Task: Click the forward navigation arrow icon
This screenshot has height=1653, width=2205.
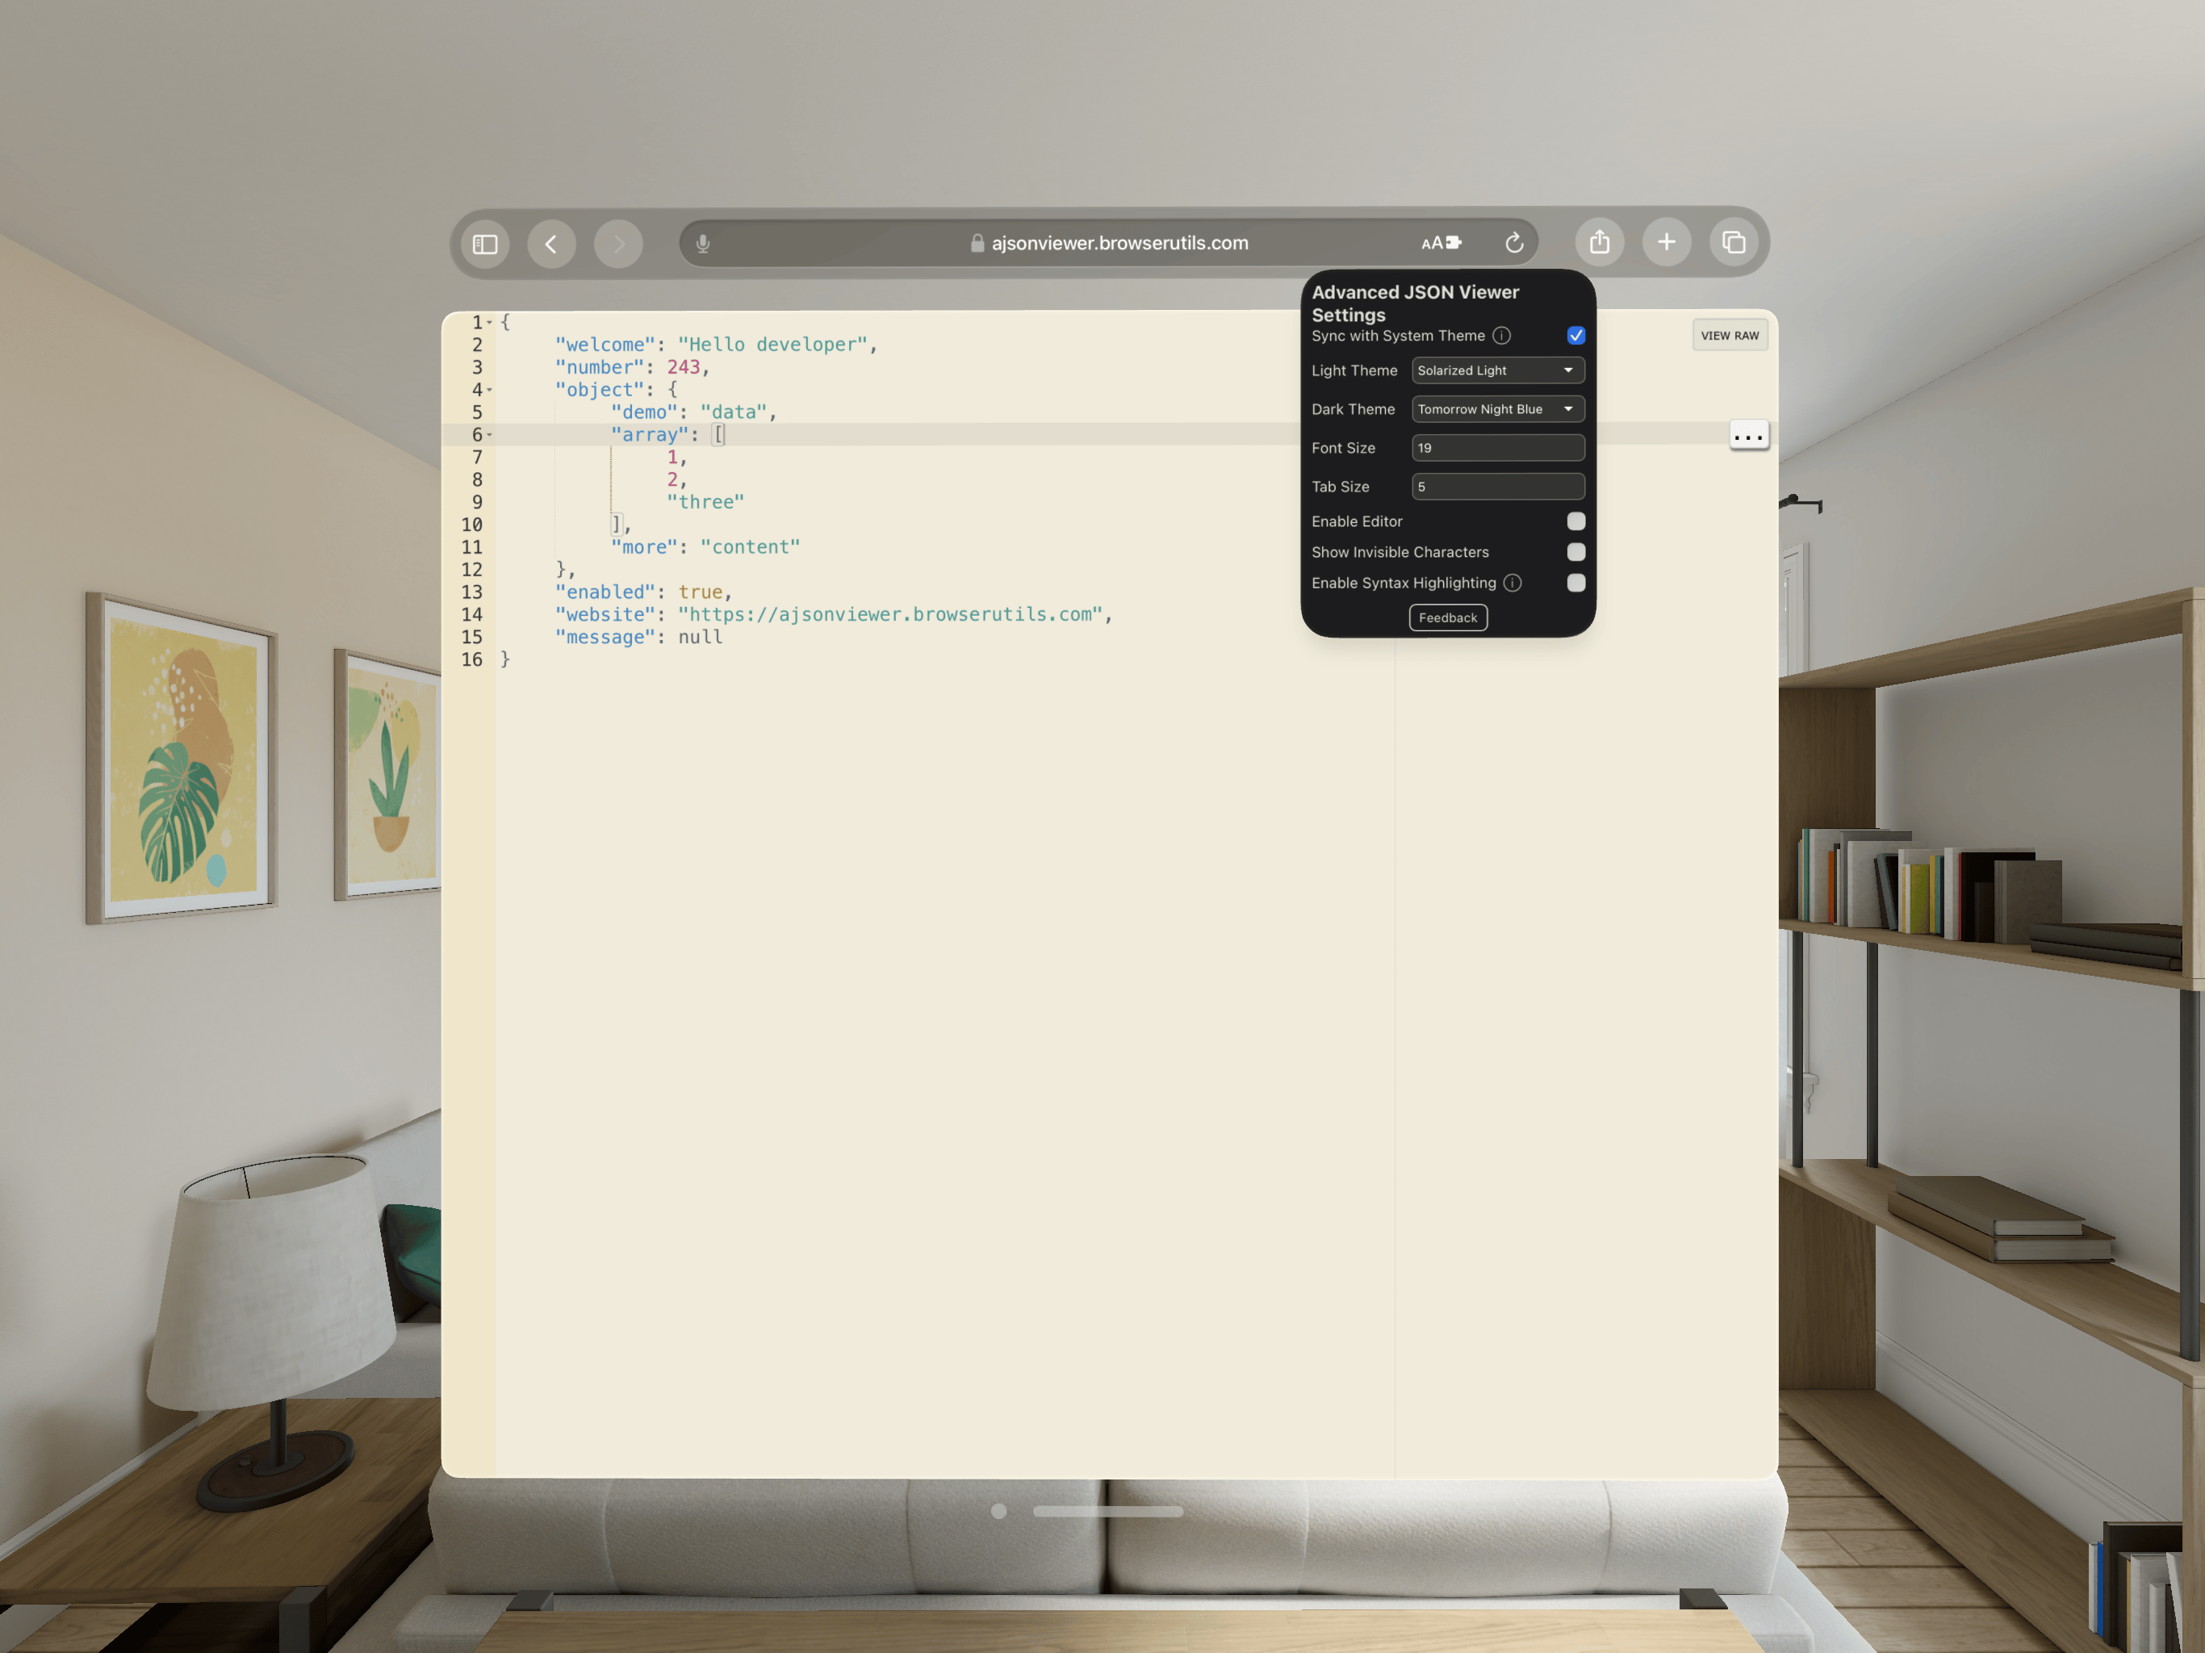Action: click(x=618, y=241)
